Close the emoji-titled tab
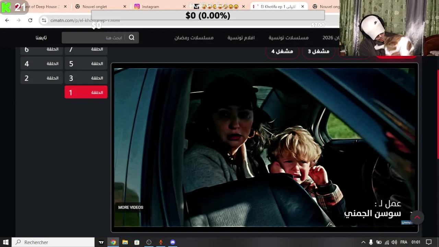This screenshot has width=439, height=247. point(244,7)
